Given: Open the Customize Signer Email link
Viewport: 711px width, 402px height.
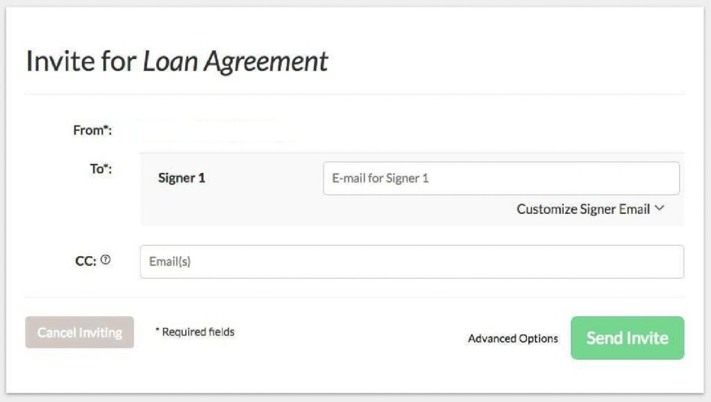Looking at the screenshot, I should pos(583,209).
